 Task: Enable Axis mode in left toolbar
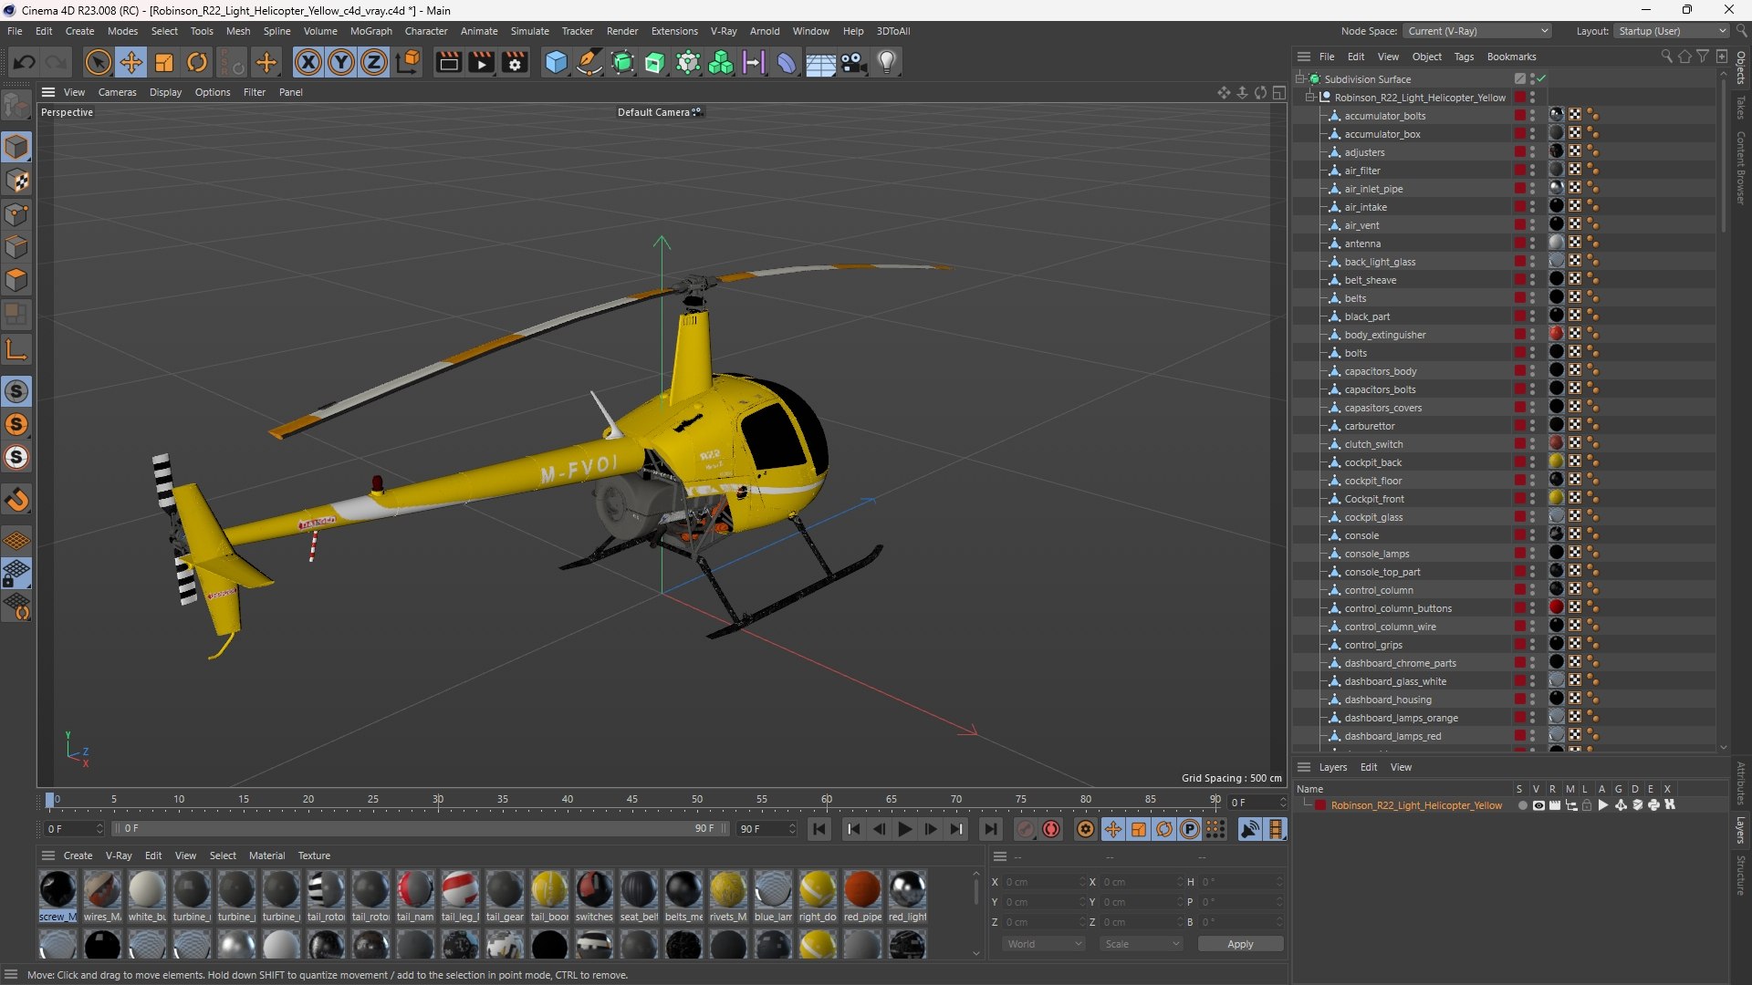16,349
